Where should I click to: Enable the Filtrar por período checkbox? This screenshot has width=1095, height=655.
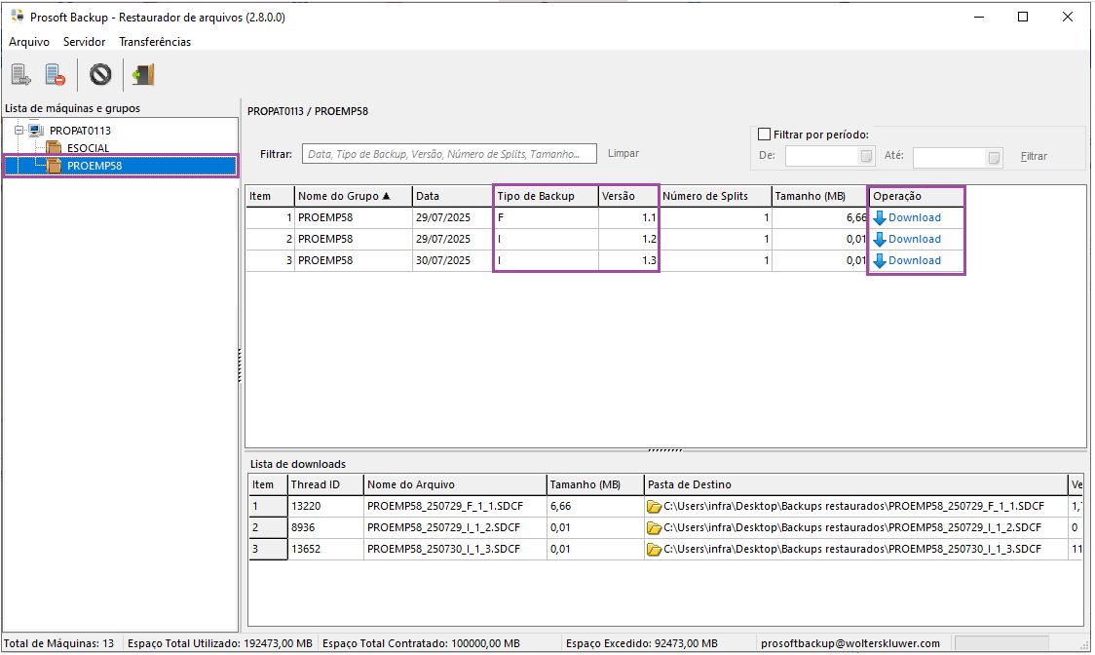point(764,135)
